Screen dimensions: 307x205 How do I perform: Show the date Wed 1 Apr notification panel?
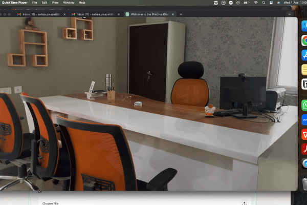pos(291,3)
